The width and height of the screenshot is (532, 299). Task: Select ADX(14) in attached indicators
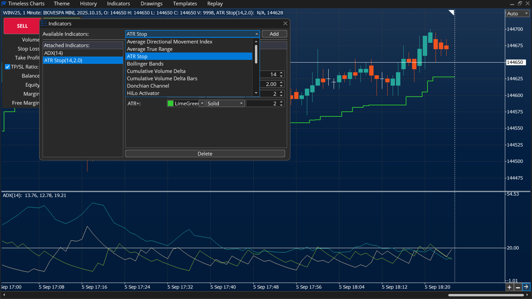click(83, 53)
